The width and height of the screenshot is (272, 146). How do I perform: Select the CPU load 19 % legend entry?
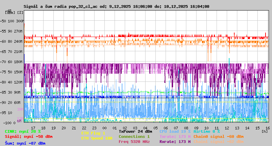[175, 131]
